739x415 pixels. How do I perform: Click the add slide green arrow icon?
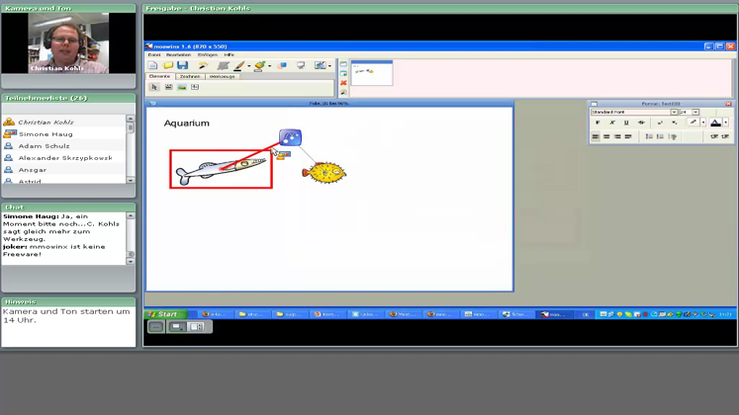tap(343, 73)
